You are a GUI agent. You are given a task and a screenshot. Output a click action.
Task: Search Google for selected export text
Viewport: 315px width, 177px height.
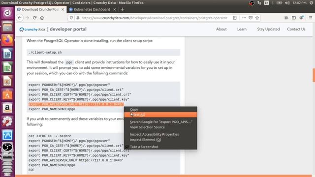point(160,122)
